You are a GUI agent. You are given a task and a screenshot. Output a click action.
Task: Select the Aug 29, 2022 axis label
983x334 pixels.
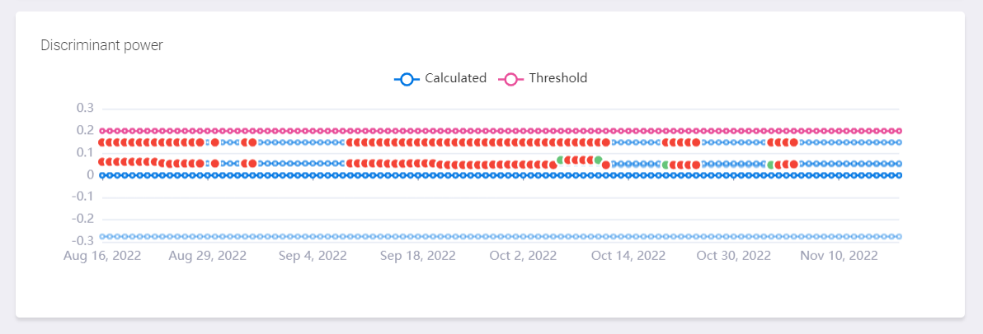207,256
